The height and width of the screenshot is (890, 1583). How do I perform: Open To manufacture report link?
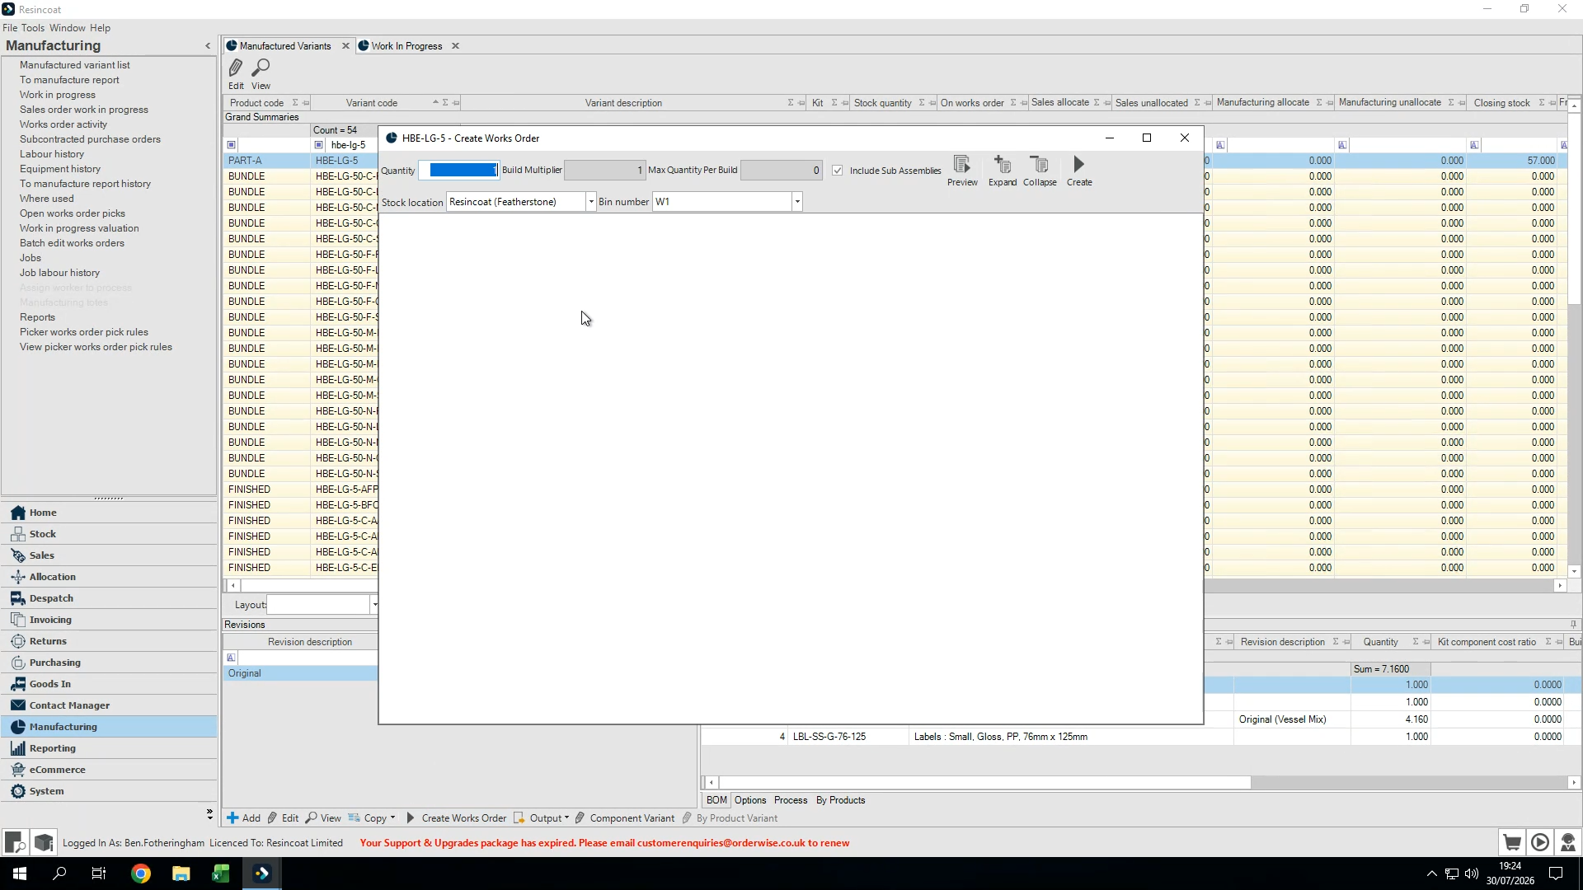tap(69, 80)
